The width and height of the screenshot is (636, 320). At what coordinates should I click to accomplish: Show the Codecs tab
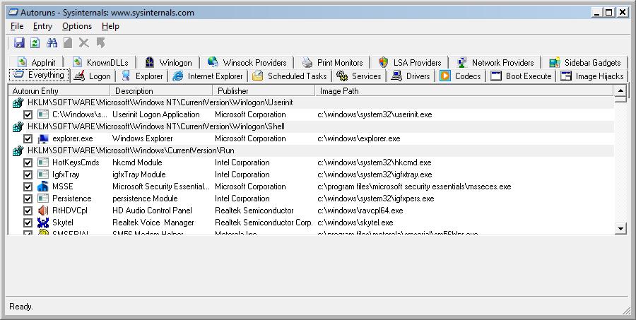pyautogui.click(x=460, y=76)
